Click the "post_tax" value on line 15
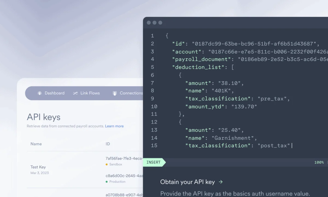This screenshot has width=328, height=197. 273,146
